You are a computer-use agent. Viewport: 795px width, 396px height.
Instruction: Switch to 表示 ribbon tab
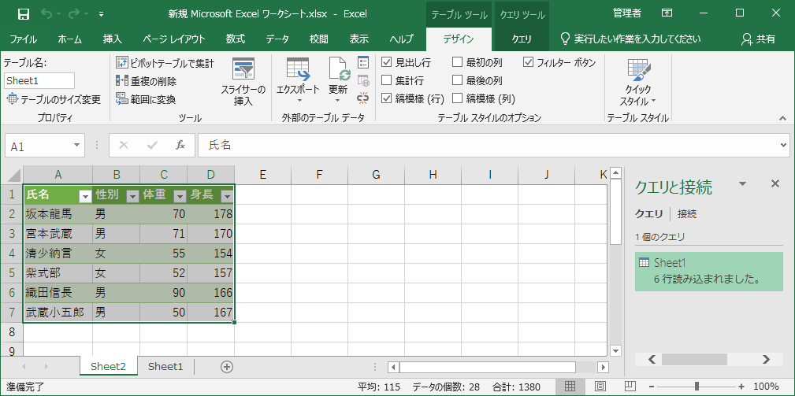(x=359, y=39)
